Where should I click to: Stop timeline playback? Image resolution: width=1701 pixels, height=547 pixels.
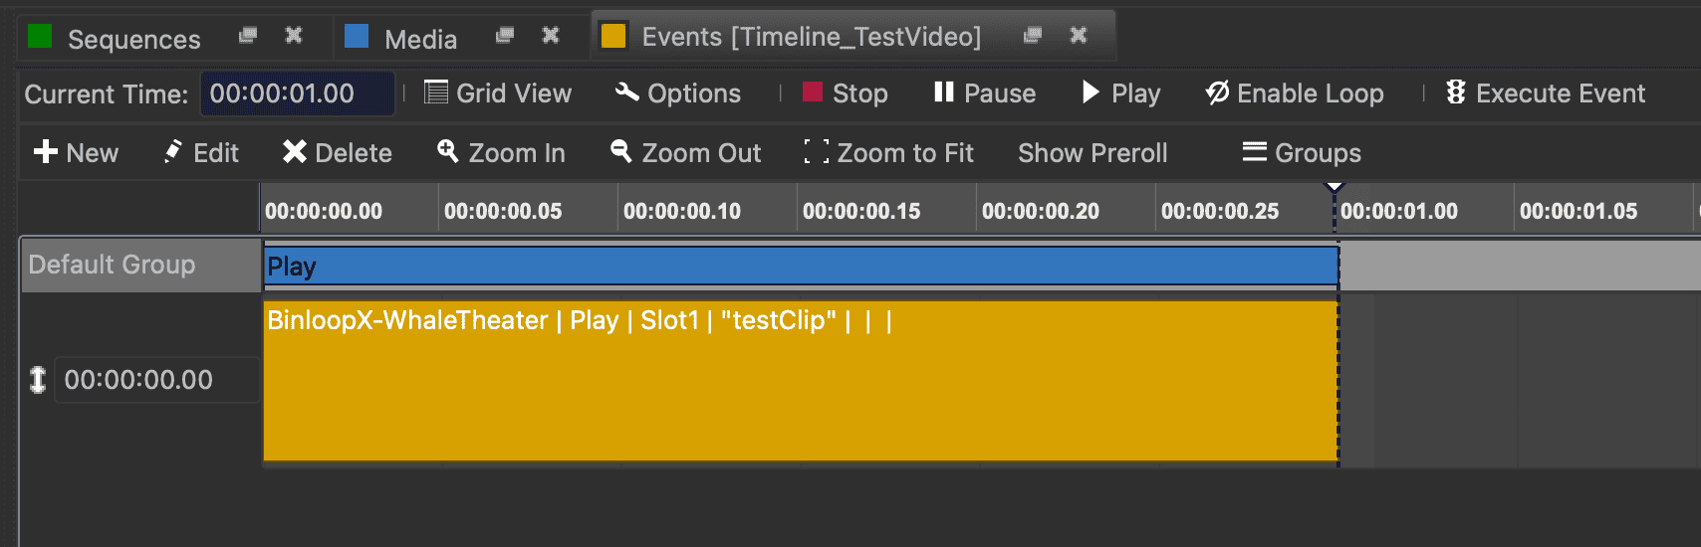[x=845, y=93]
